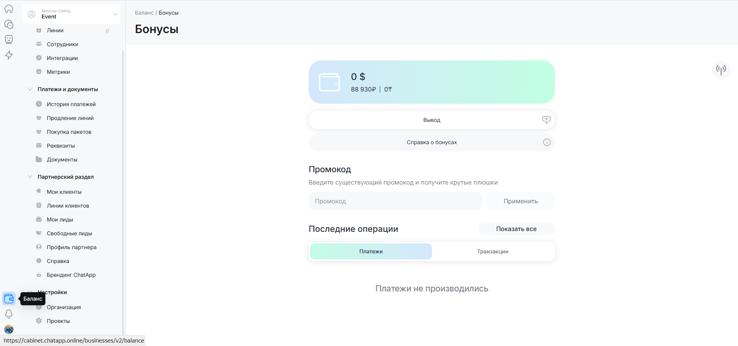
Task: Click the home icon in left rail
Action: [9, 9]
